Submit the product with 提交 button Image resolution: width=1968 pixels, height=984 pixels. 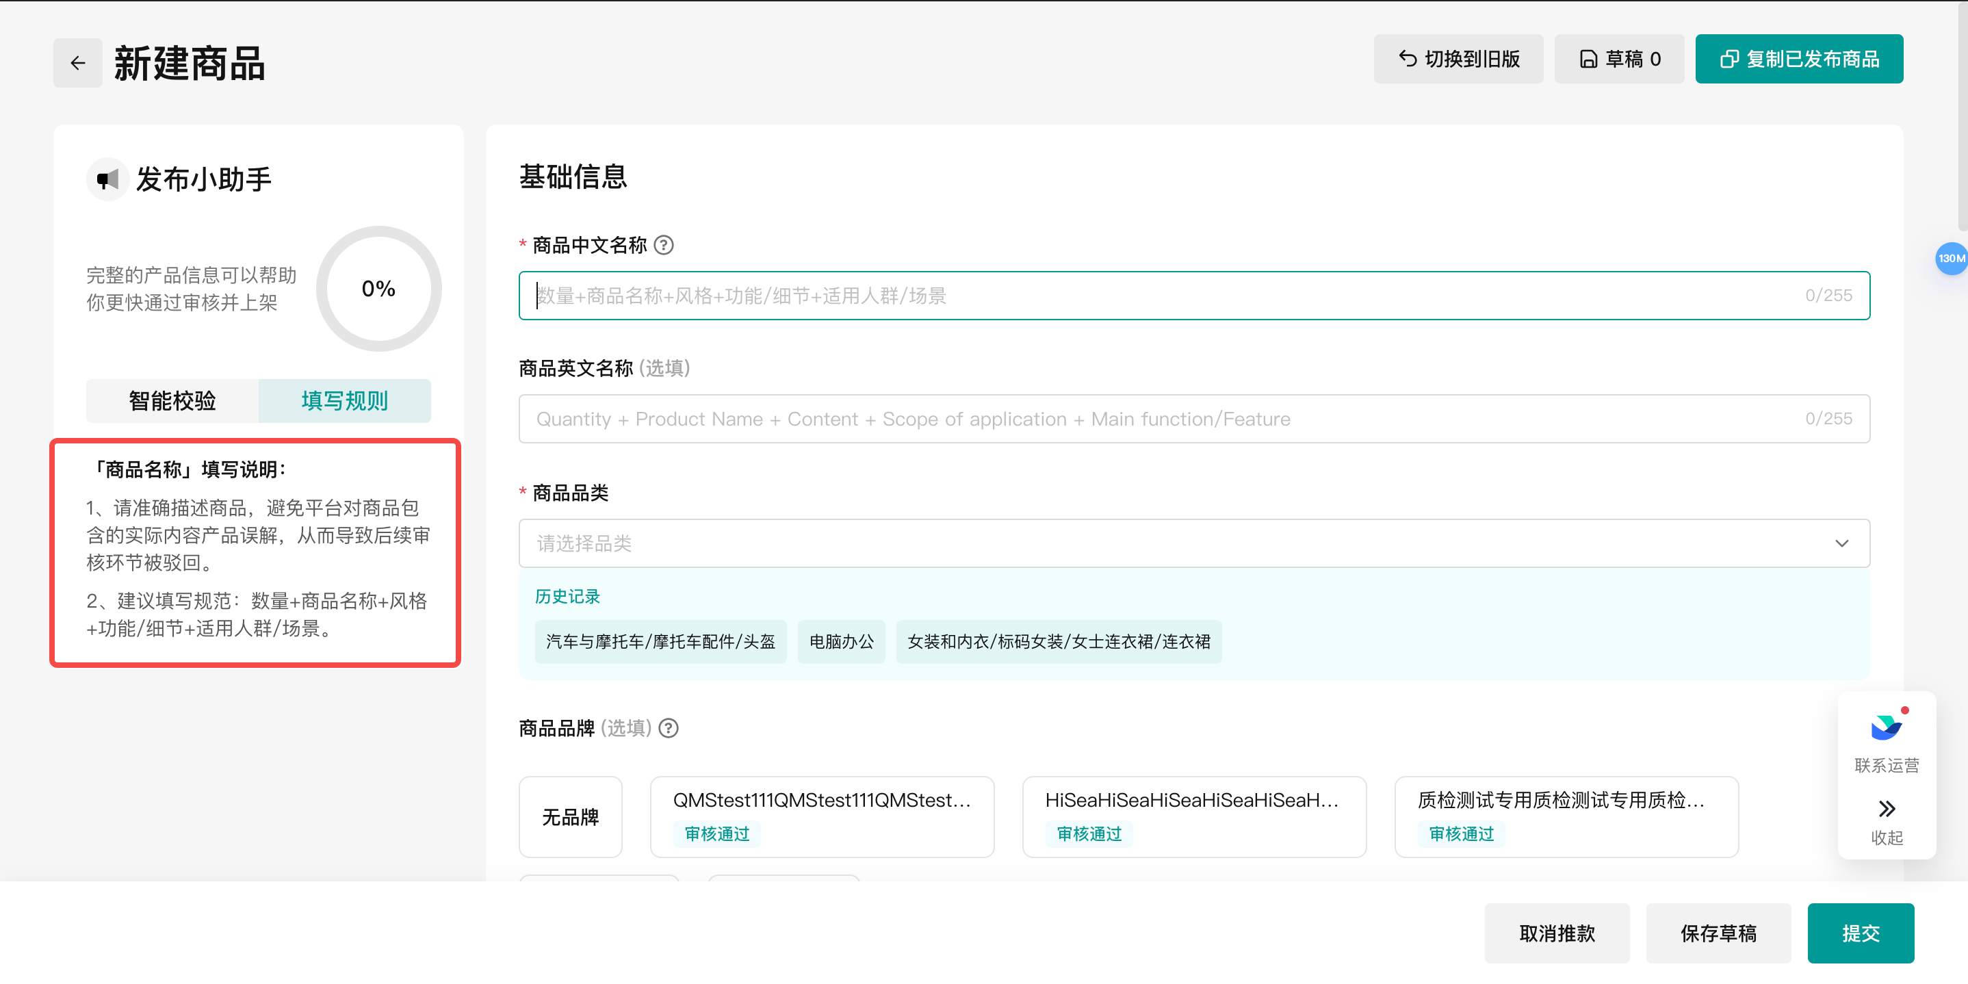tap(1861, 933)
